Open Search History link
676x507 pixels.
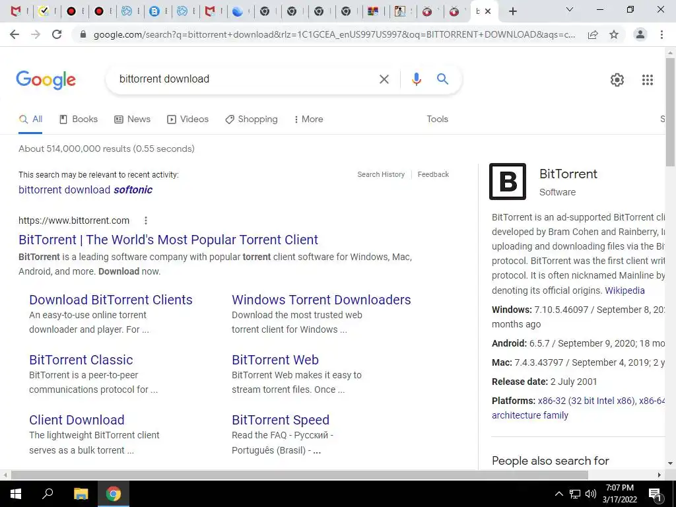click(381, 174)
